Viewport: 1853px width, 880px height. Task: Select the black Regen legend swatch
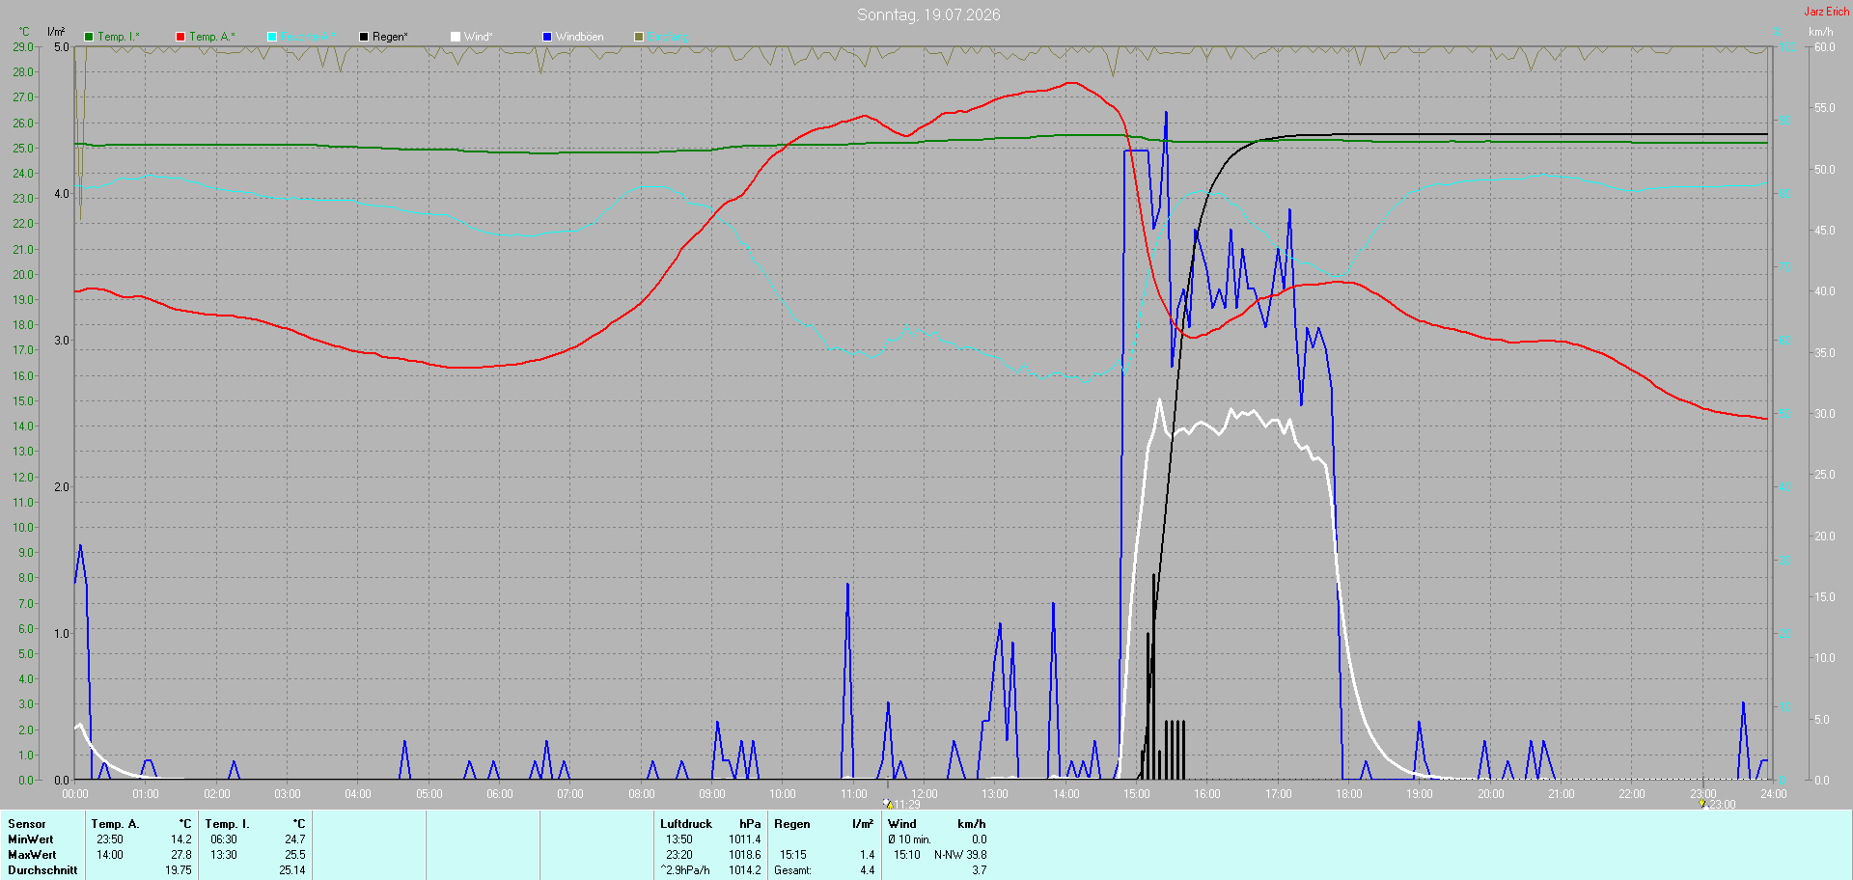[x=364, y=37]
